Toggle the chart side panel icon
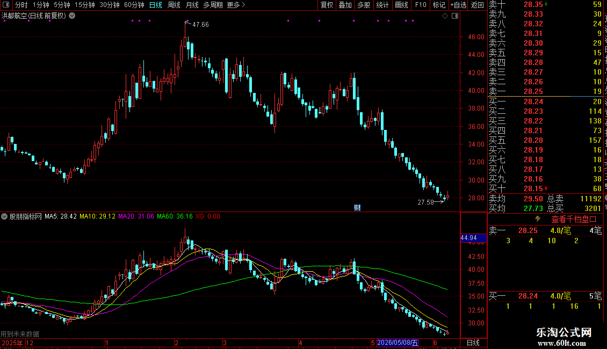Image resolution: width=607 pixels, height=349 pixels. (455, 16)
